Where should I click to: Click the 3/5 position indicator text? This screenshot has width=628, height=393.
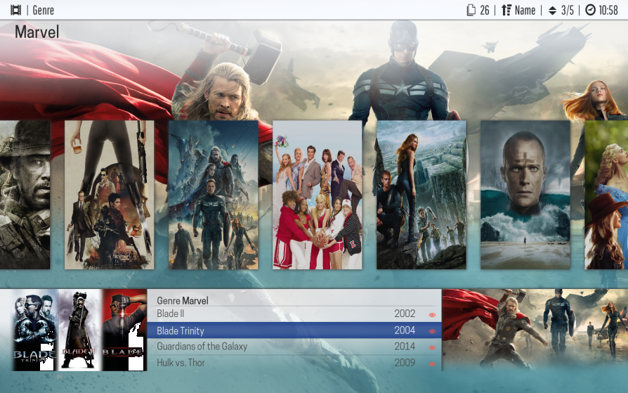[x=567, y=10]
